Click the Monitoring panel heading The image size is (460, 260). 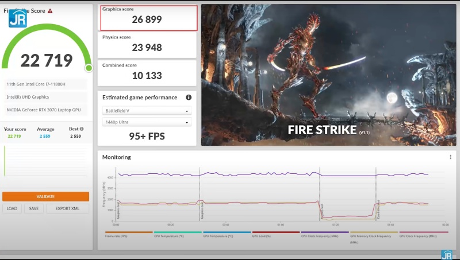pyautogui.click(x=117, y=157)
